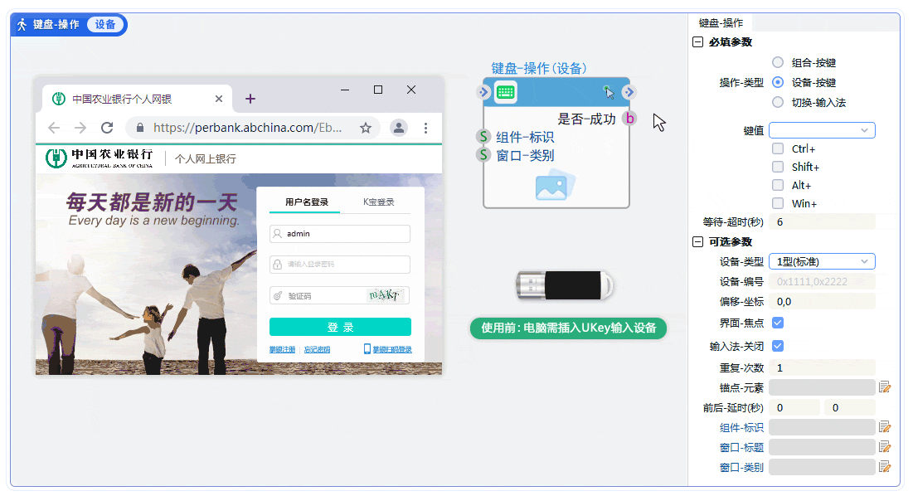Click the bookmark star in address bar
The width and height of the screenshot is (913, 496).
[x=365, y=128]
